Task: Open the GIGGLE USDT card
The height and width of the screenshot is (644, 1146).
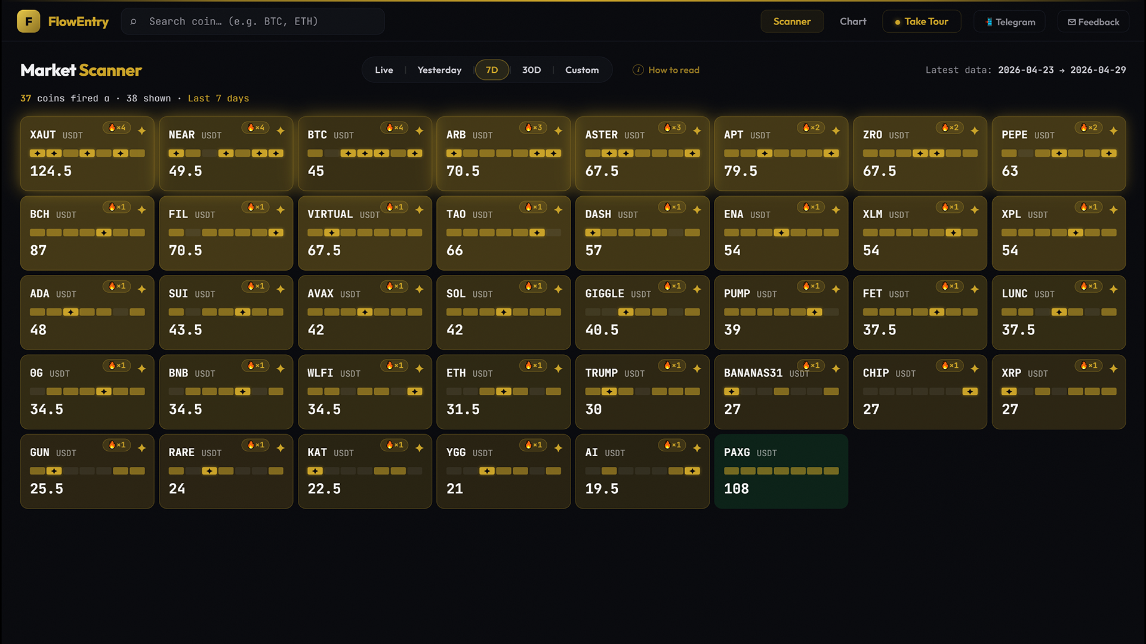Action: point(642,312)
